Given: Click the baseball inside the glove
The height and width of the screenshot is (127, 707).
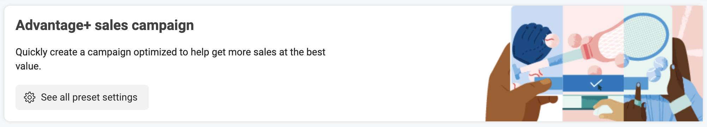Looking at the screenshot, I should click(552, 41).
